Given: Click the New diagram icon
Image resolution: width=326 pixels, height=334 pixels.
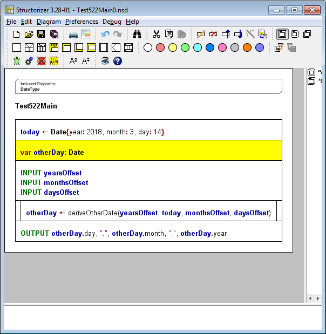Looking at the screenshot, I should (16, 35).
